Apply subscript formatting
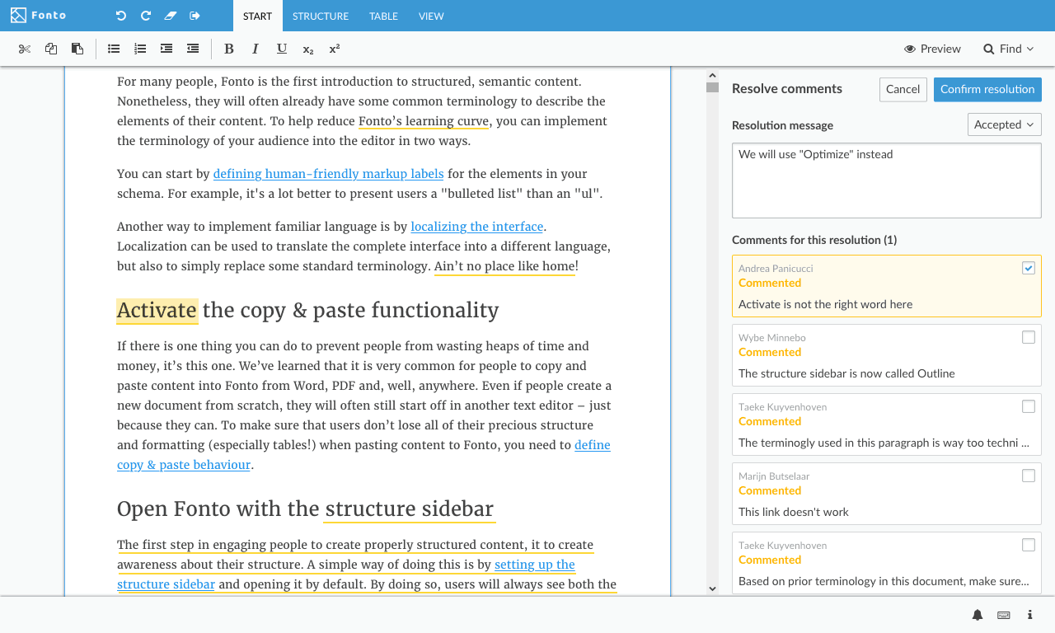The image size is (1055, 633). coord(308,49)
